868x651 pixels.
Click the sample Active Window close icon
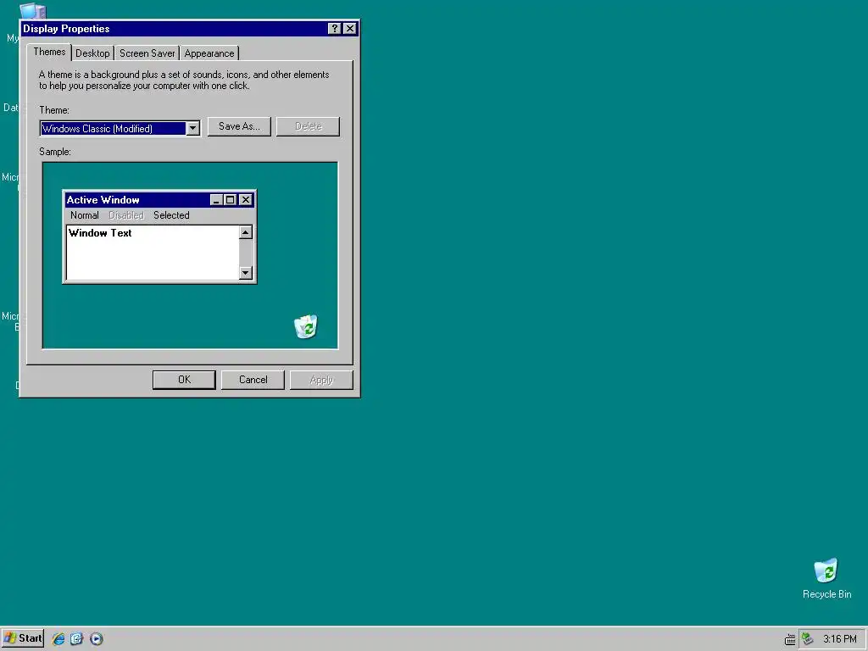click(246, 200)
